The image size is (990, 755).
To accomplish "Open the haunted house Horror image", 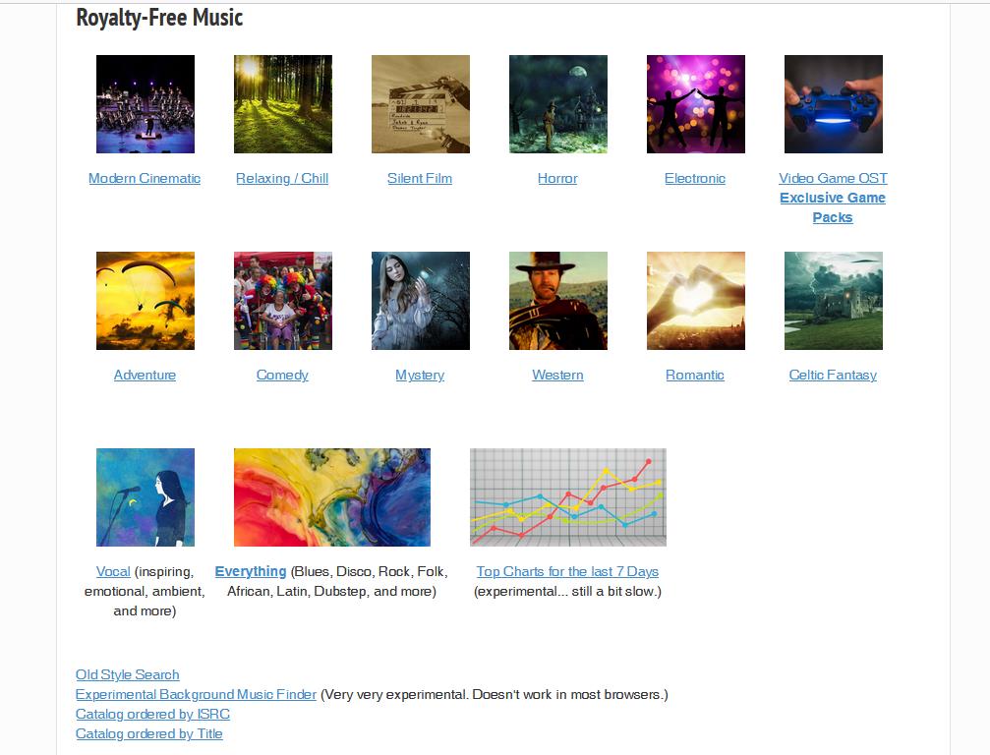I will point(558,104).
